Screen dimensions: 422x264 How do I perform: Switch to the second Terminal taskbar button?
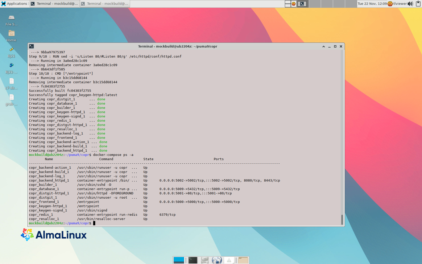point(105,4)
